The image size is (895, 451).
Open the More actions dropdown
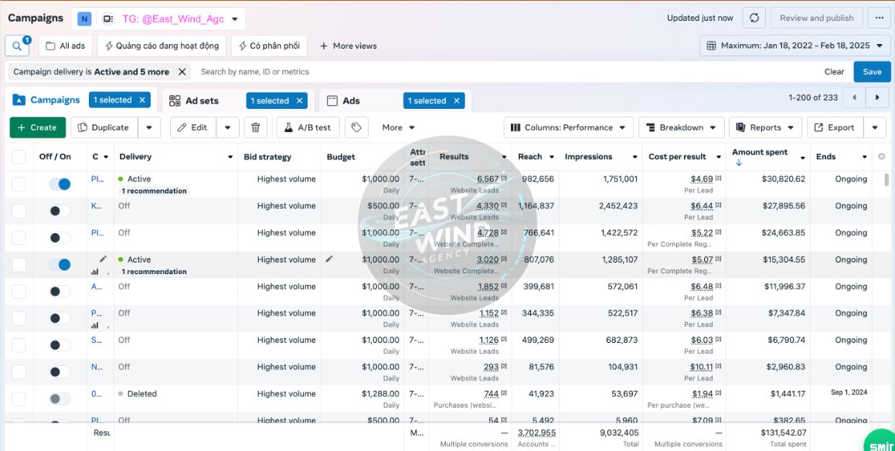pos(398,127)
